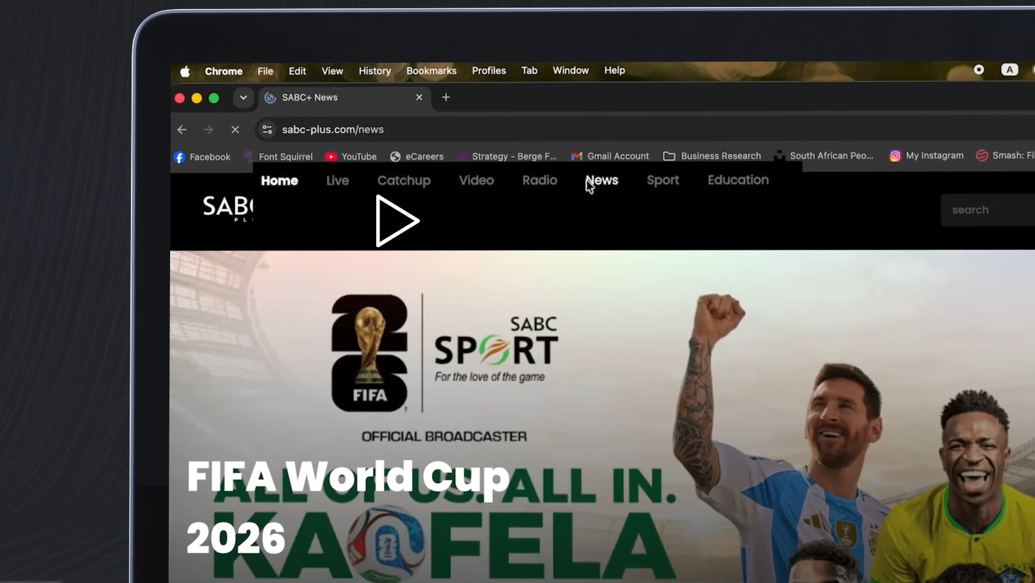
Task: Open the Profiles menu
Action: pyautogui.click(x=489, y=71)
